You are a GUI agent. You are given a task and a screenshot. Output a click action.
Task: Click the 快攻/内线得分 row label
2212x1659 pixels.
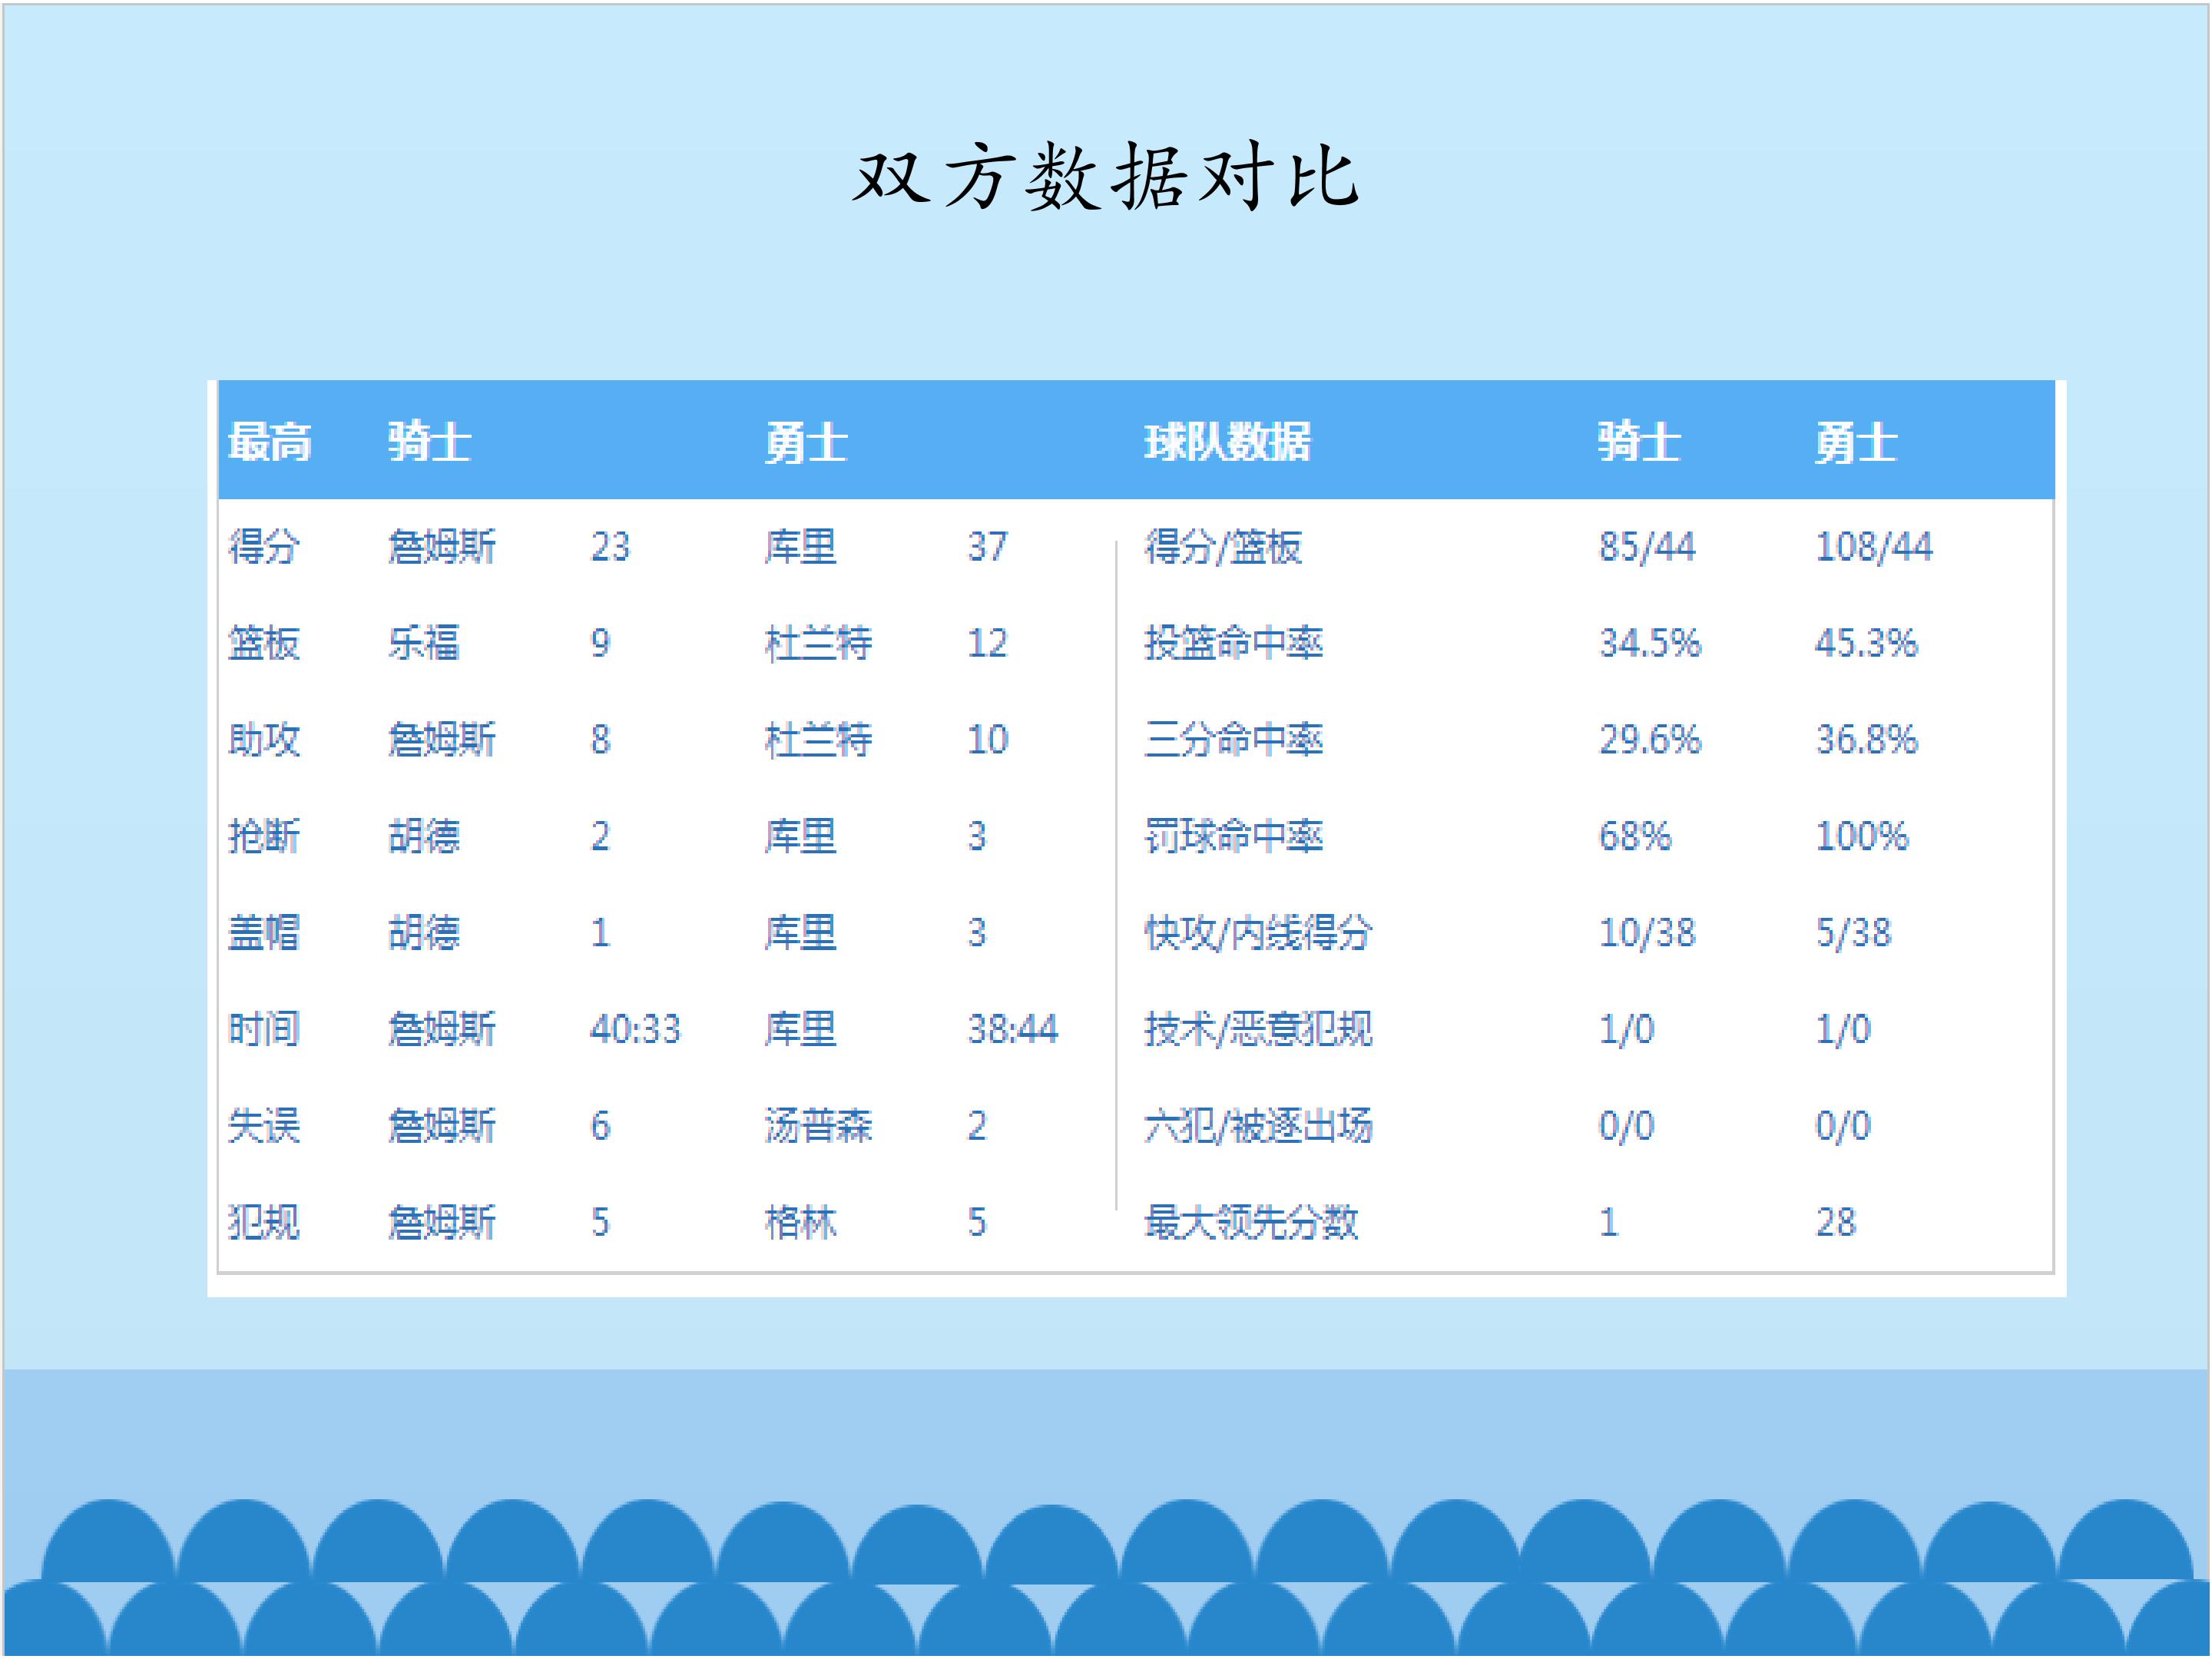[x=1258, y=933]
